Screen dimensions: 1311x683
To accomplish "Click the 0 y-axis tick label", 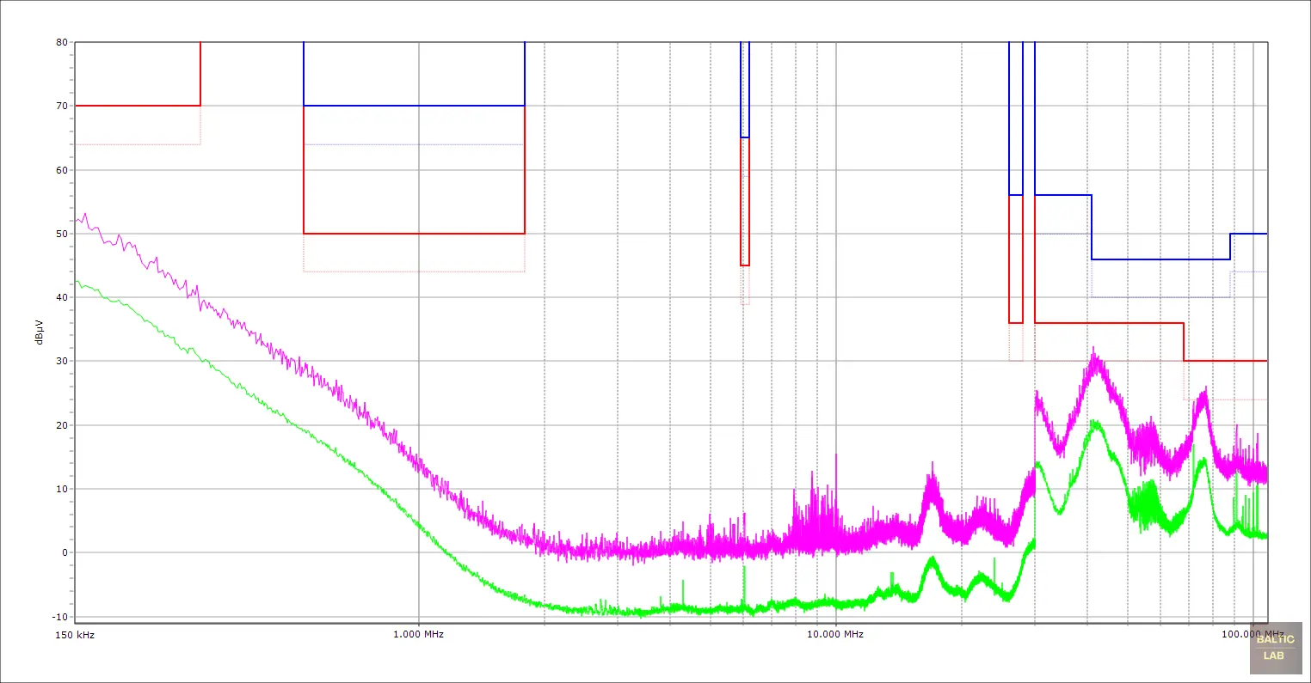I will [x=65, y=553].
